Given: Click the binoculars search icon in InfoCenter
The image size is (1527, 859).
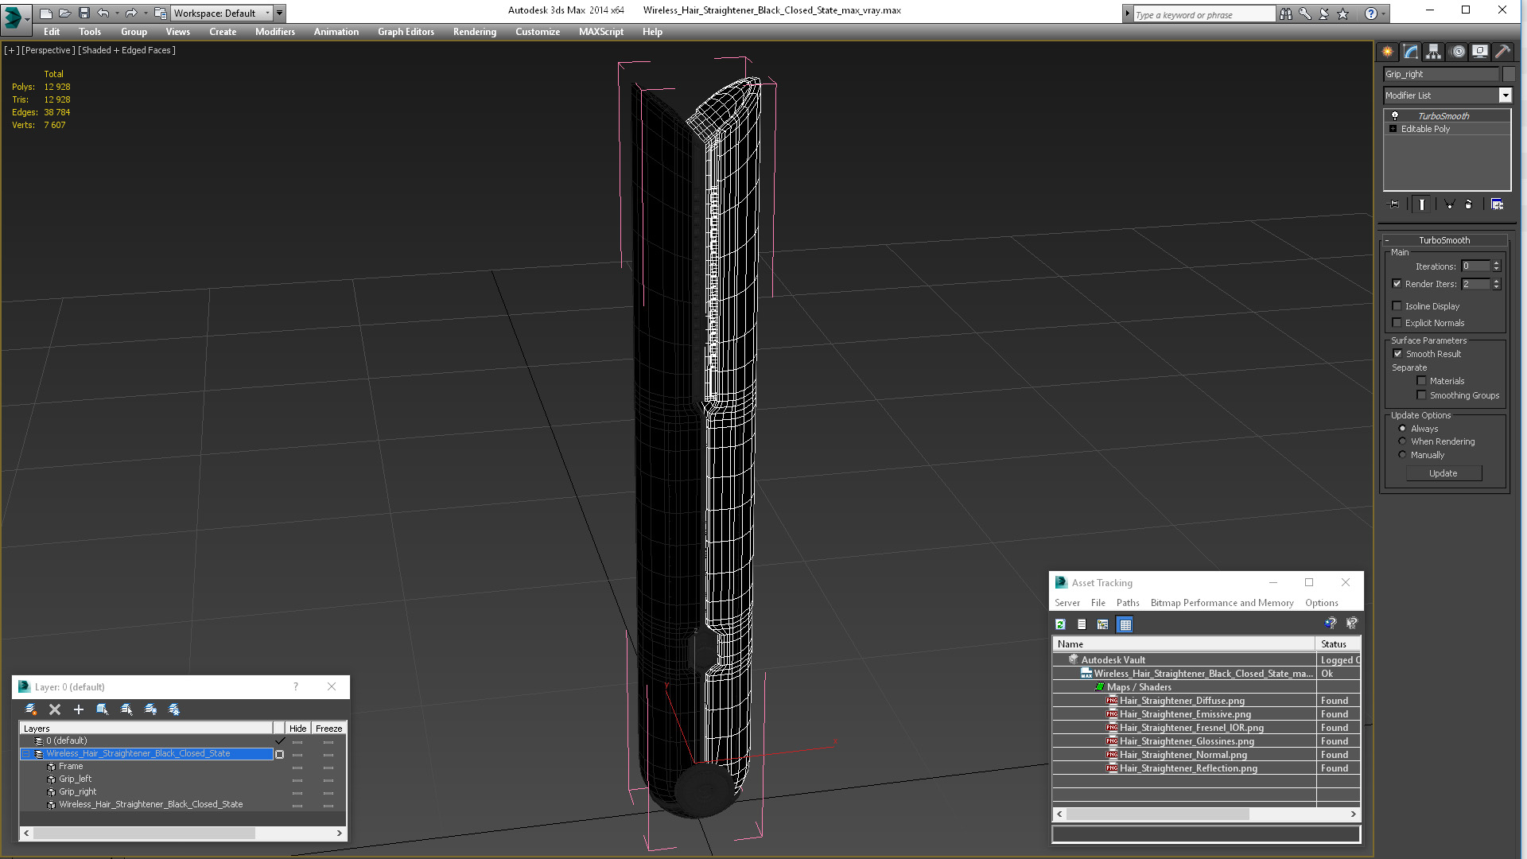Looking at the screenshot, I should 1285,14.
